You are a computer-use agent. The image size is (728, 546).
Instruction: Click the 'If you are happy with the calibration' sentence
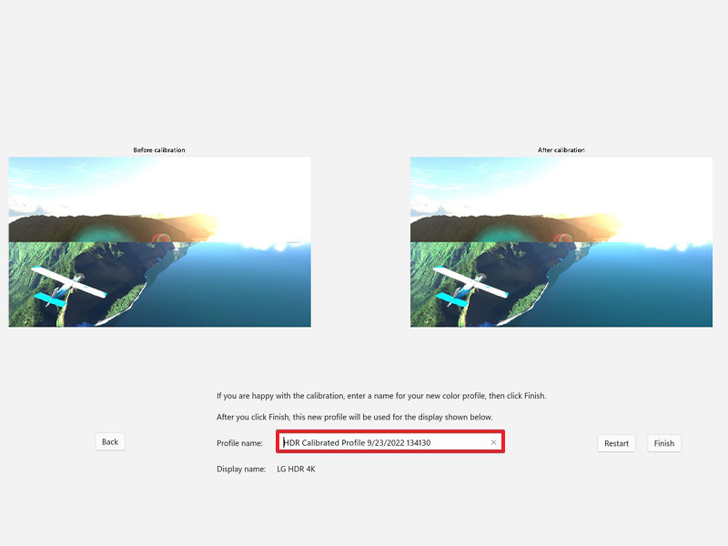pyautogui.click(x=381, y=396)
